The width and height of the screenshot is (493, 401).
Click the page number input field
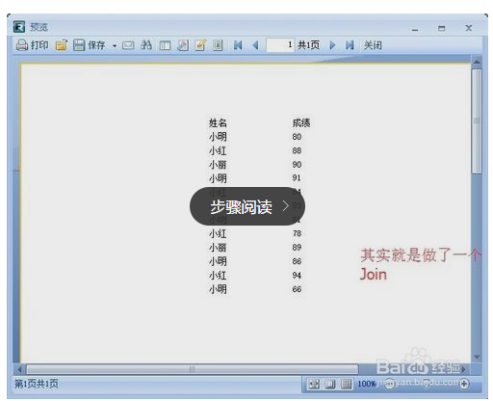coord(280,45)
